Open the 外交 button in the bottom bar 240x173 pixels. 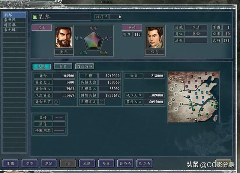(x=106, y=164)
